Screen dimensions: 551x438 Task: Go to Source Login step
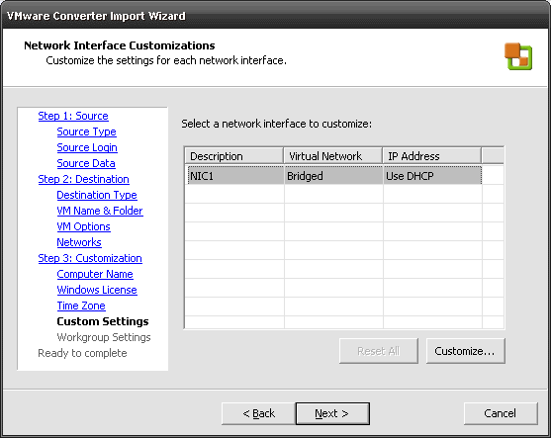[x=87, y=147]
